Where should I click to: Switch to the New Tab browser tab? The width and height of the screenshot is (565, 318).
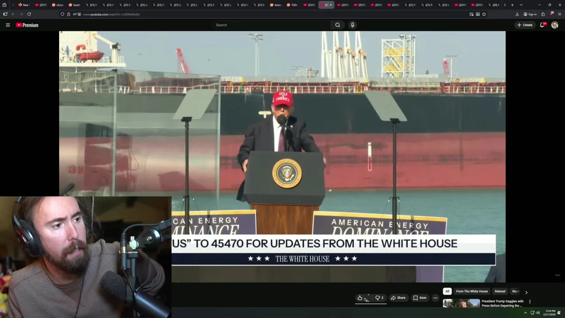(24, 5)
